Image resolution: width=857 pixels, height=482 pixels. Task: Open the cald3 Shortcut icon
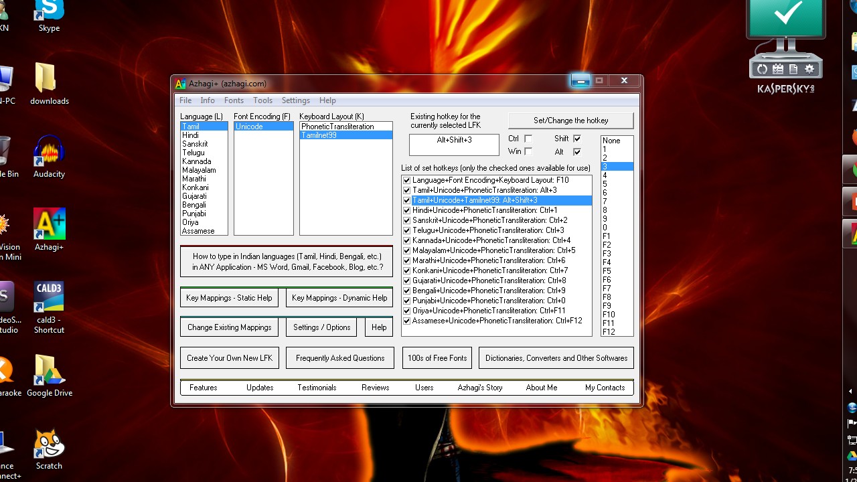(x=49, y=297)
